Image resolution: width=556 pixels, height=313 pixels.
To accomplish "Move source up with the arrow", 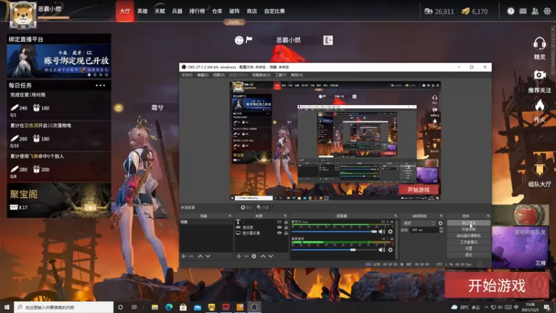I will 263,256.
